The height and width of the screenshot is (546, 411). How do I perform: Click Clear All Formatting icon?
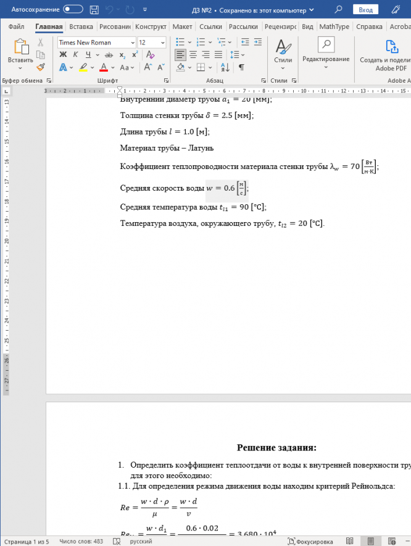(x=150, y=54)
